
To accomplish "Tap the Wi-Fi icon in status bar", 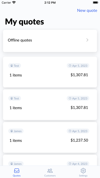I will pos(14,3).
